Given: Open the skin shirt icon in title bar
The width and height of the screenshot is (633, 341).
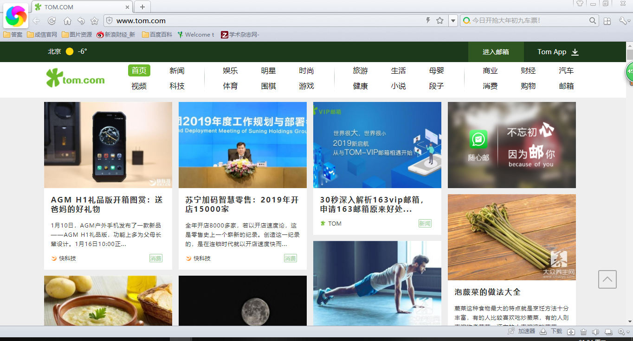Looking at the screenshot, I should point(580,3).
